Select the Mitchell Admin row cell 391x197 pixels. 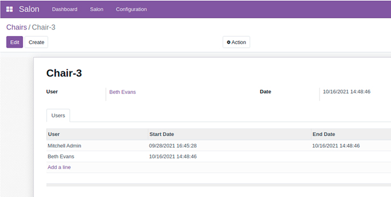(x=64, y=145)
